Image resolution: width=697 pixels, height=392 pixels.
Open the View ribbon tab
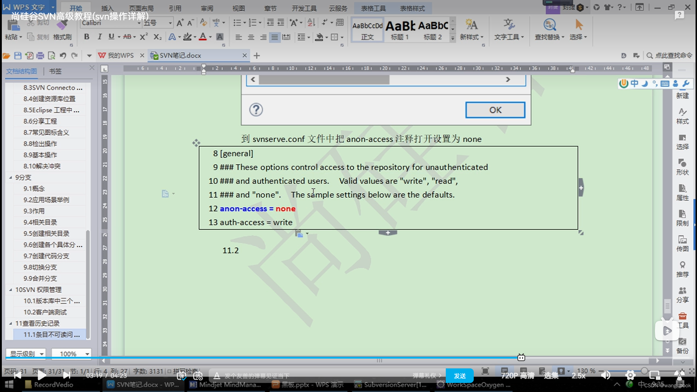click(x=239, y=8)
